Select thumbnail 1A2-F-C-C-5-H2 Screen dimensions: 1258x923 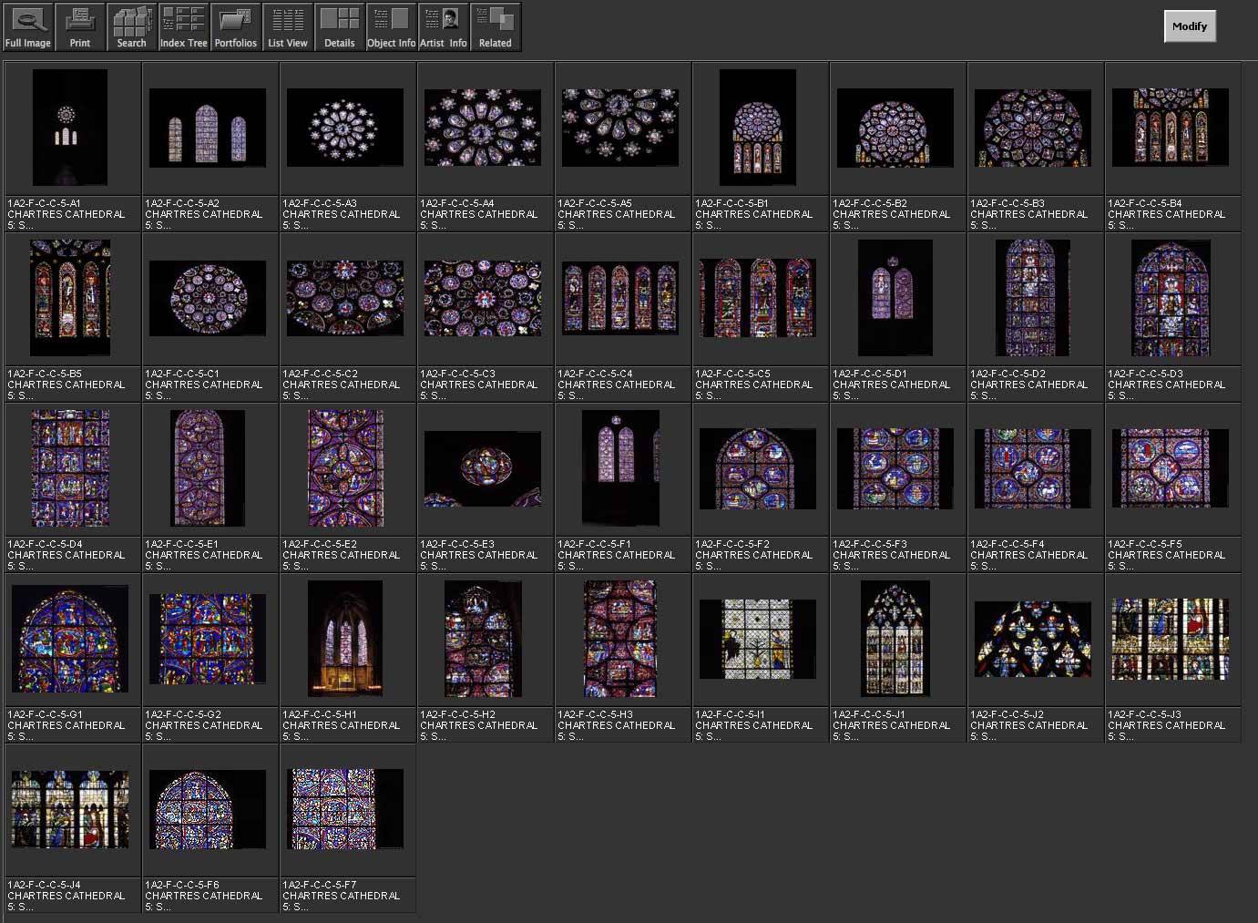point(483,639)
